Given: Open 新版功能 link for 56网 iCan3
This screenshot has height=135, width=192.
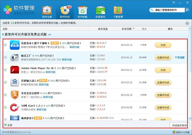Looking at the screenshot, I should pyautogui.click(x=41, y=109).
